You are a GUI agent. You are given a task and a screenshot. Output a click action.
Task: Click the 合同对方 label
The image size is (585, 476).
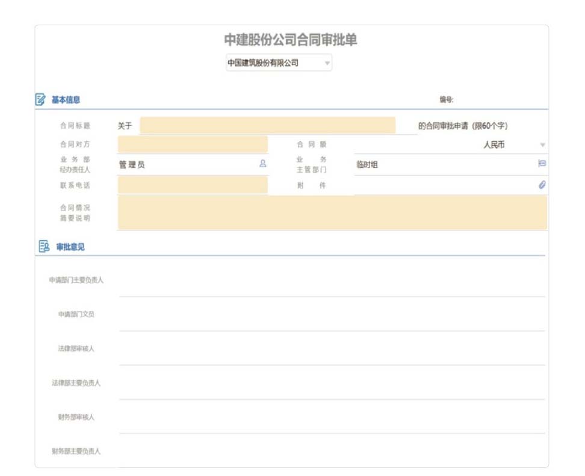(75, 144)
